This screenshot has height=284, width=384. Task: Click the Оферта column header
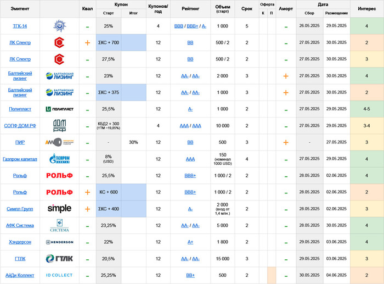267,4
